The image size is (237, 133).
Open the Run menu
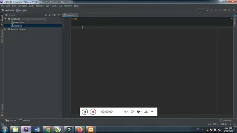tap(47, 6)
